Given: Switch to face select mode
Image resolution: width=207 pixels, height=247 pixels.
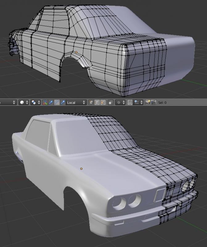Looking at the screenshot, I should click(x=103, y=103).
